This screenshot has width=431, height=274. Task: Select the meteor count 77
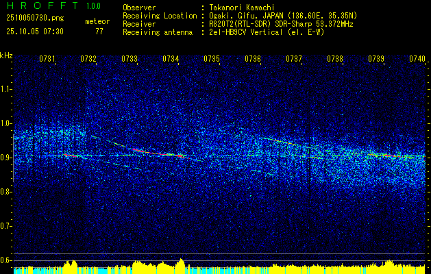pyautogui.click(x=99, y=32)
